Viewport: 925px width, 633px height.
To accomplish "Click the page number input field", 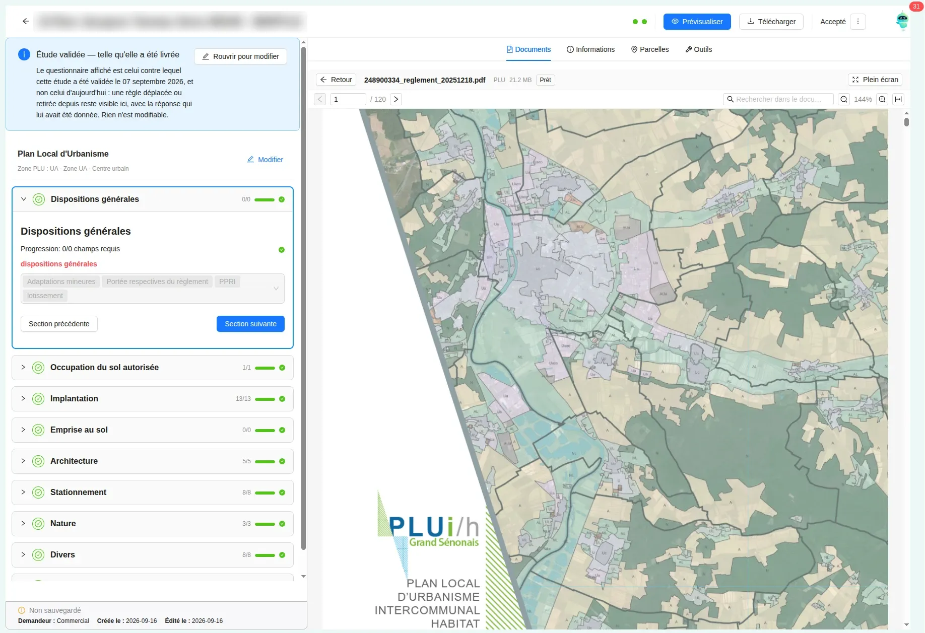I will click(348, 99).
